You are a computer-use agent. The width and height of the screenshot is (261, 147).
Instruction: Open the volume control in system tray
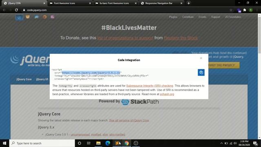coord(235,143)
